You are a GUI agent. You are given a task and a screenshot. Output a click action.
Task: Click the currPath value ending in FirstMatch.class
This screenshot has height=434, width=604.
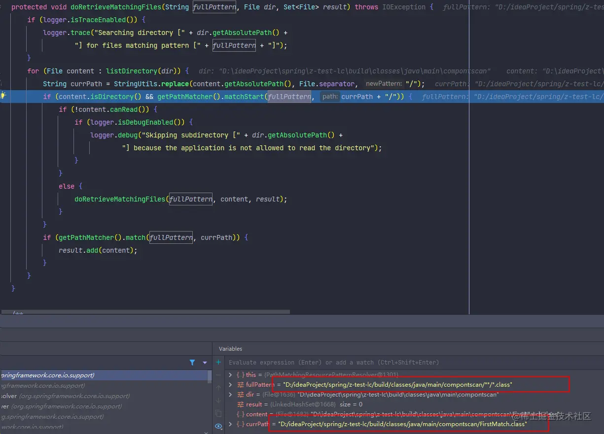pos(402,424)
